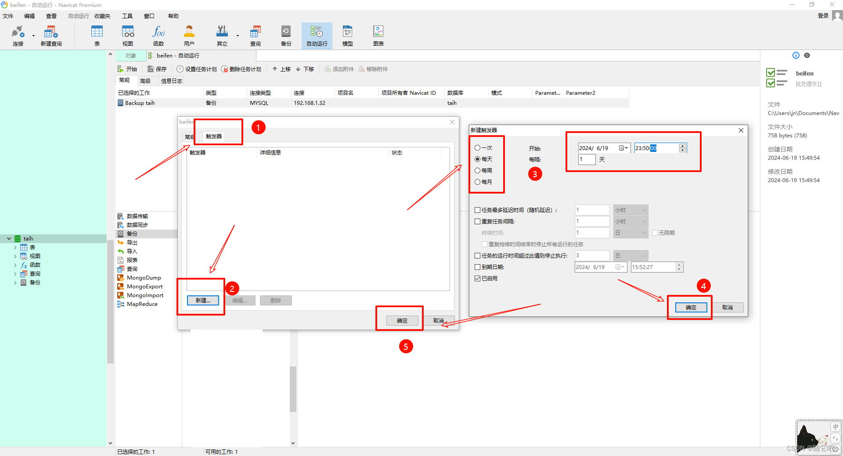
Task: Switch to the Trigger (触发器) tab
Action: [x=214, y=136]
